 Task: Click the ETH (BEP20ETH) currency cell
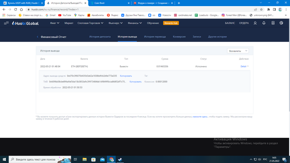click(x=80, y=67)
